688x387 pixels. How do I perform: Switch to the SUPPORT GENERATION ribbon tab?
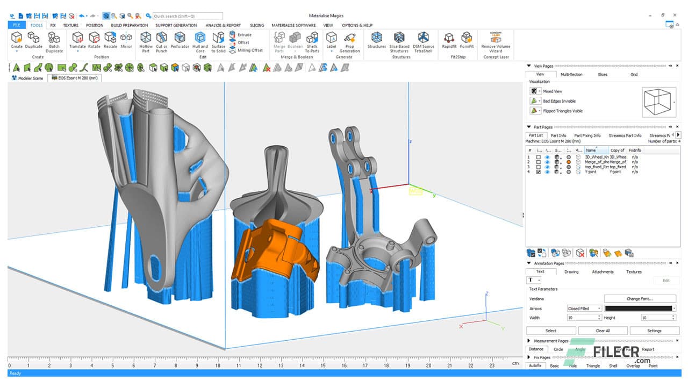[x=176, y=25]
